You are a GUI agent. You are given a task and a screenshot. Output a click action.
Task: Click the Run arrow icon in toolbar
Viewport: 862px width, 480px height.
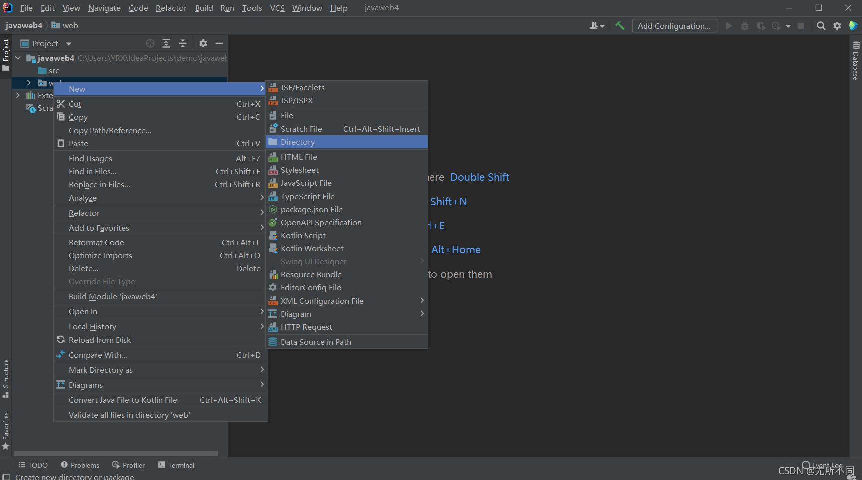pyautogui.click(x=729, y=26)
